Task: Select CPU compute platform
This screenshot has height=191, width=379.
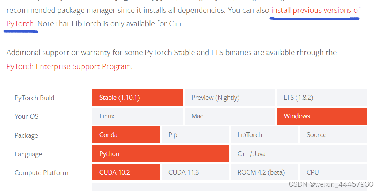Action: click(x=333, y=172)
